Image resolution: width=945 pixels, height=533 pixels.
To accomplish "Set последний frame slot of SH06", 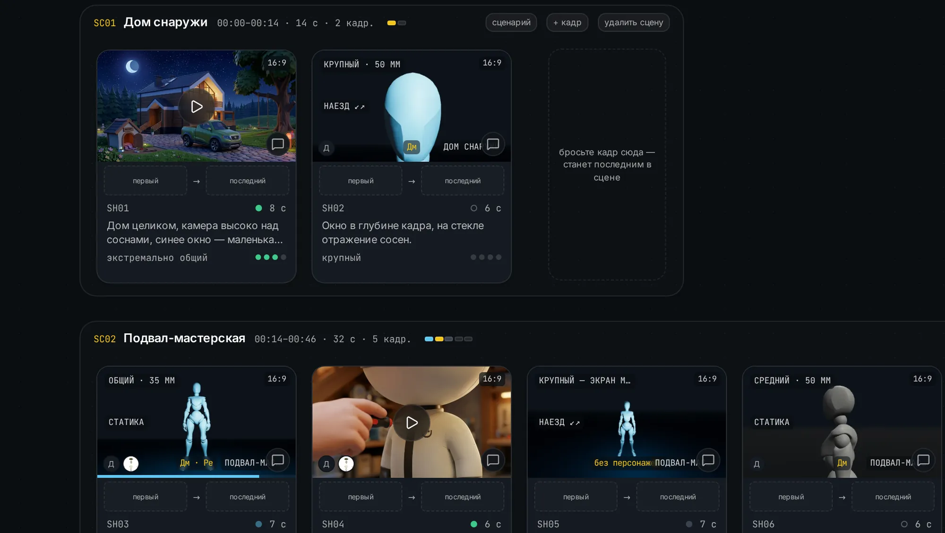I will tap(893, 497).
